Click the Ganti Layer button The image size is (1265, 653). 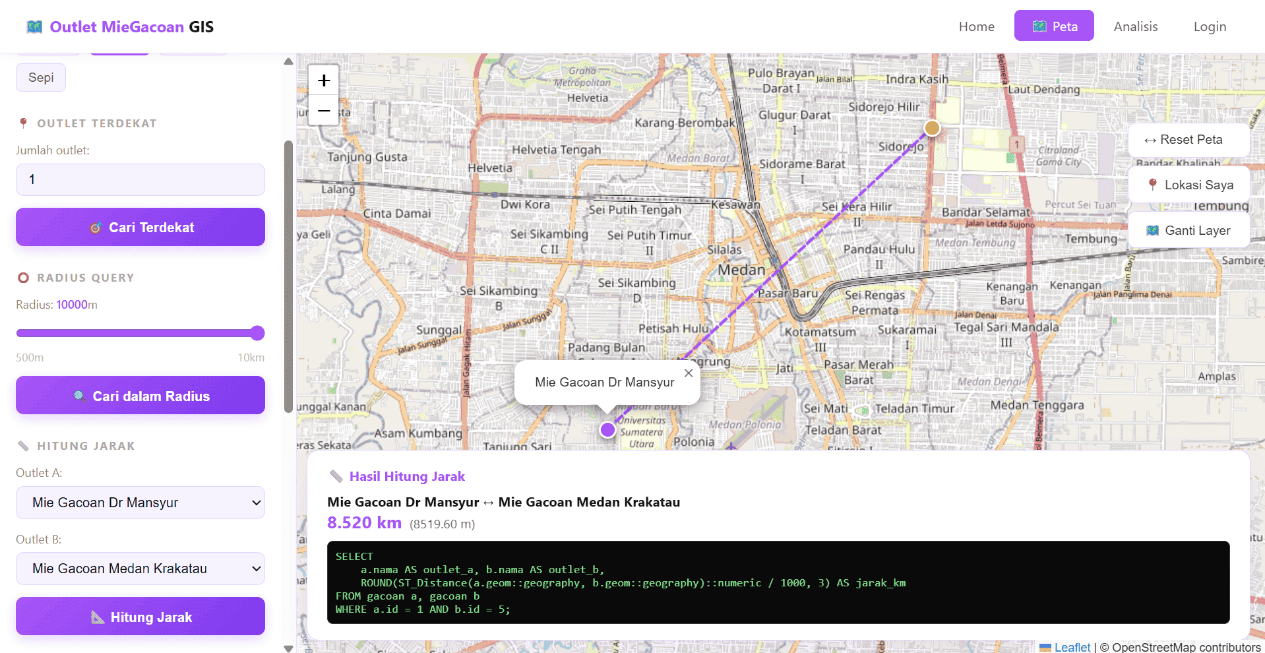point(1189,230)
